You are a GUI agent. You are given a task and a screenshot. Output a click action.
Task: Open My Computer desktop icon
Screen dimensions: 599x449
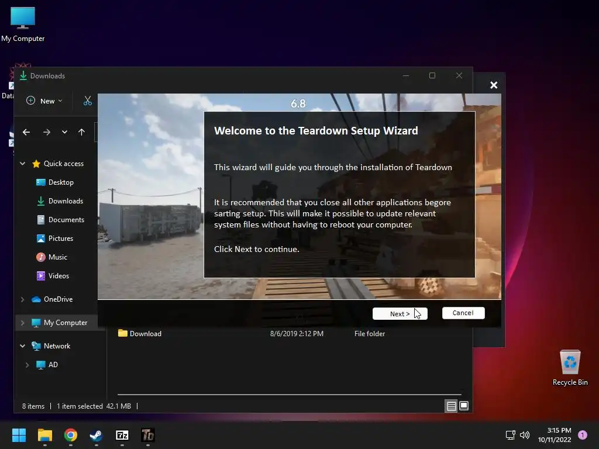tap(23, 24)
